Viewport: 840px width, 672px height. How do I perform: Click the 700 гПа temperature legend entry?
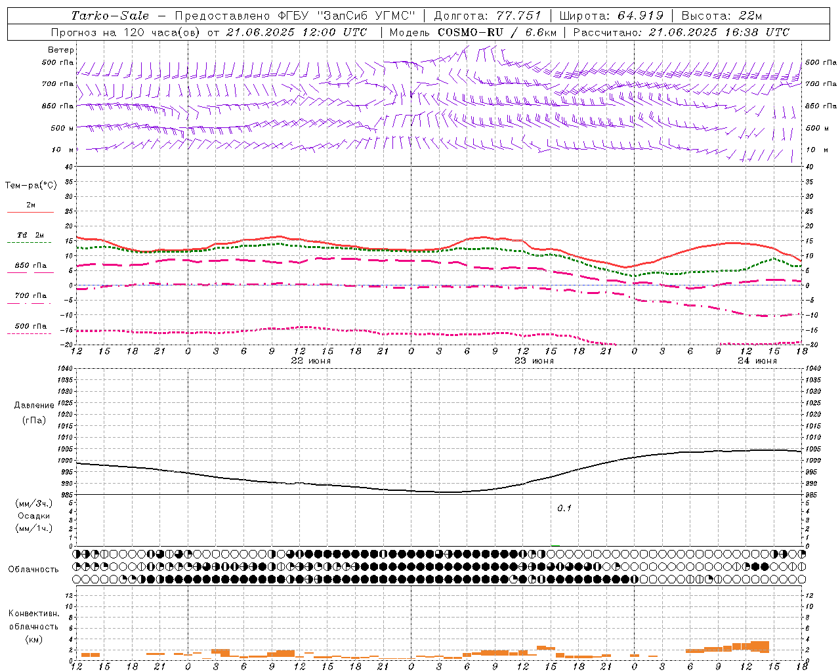pos(31,296)
